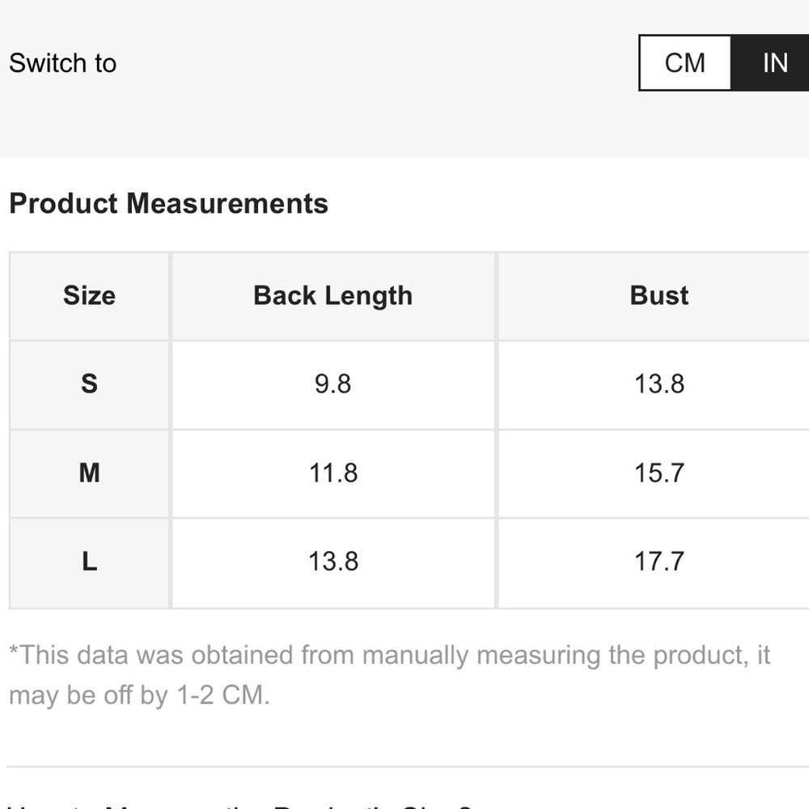Click the Back Length column header
This screenshot has width=809, height=809.
click(333, 296)
